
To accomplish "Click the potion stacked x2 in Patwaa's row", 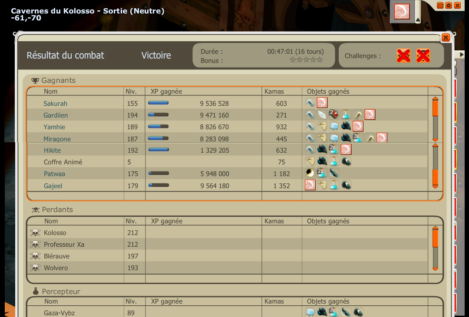I will click(x=322, y=173).
